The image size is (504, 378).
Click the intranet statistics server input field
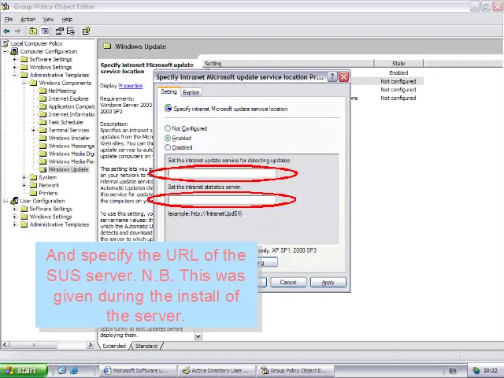point(222,200)
